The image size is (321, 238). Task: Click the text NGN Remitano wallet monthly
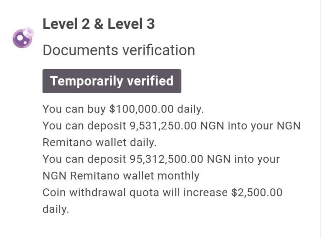(121, 176)
